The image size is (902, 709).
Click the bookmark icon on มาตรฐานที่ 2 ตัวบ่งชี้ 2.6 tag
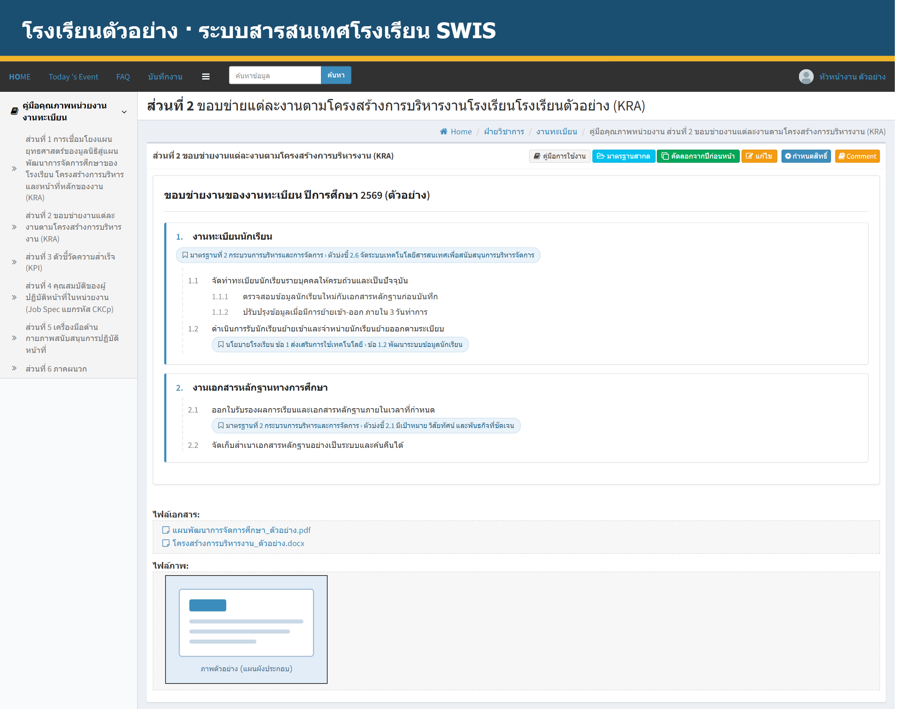pos(185,255)
